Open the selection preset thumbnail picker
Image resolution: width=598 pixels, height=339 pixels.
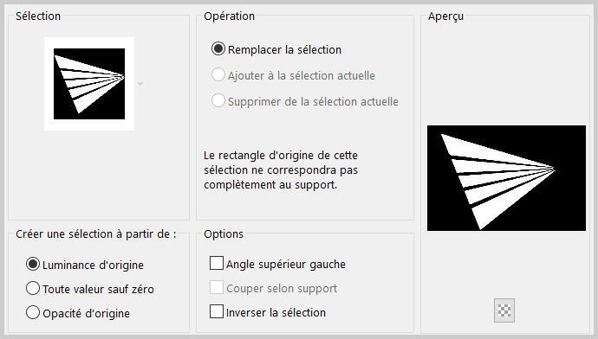[89, 84]
